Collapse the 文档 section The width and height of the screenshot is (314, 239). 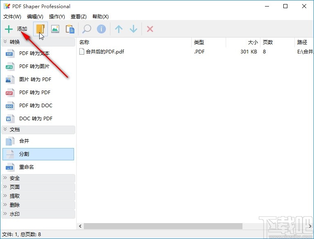pos(5,129)
